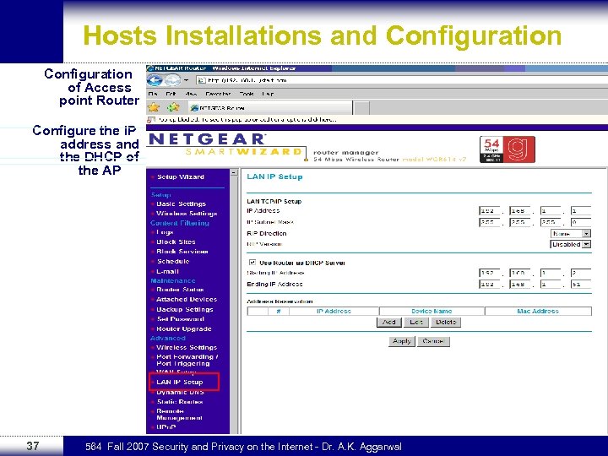
Task: Open Wireless Settings under Setup
Action: point(187,214)
